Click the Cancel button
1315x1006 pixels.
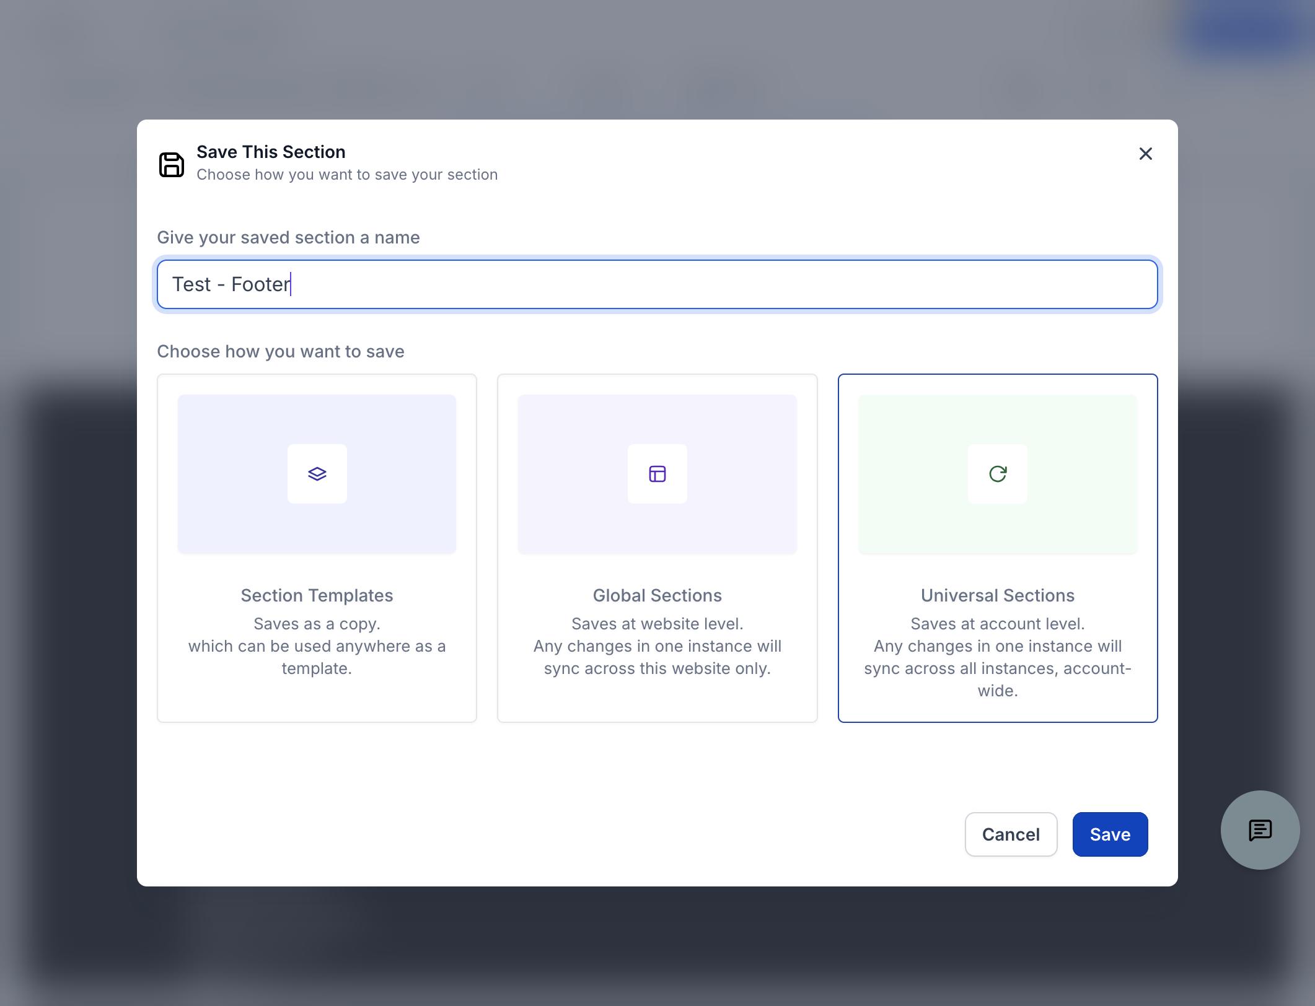click(1011, 834)
